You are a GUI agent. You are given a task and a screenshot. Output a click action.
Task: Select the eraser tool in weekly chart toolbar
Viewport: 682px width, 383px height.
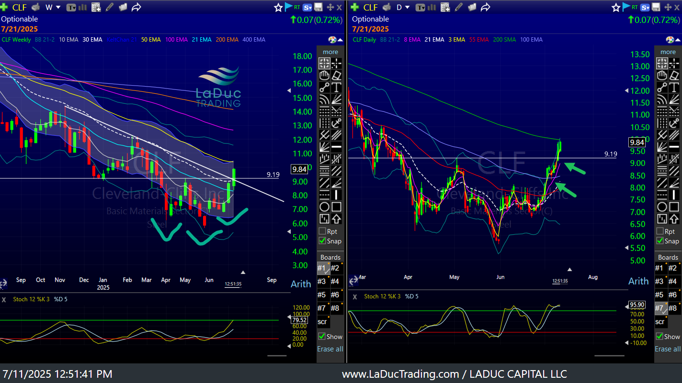tap(336, 75)
